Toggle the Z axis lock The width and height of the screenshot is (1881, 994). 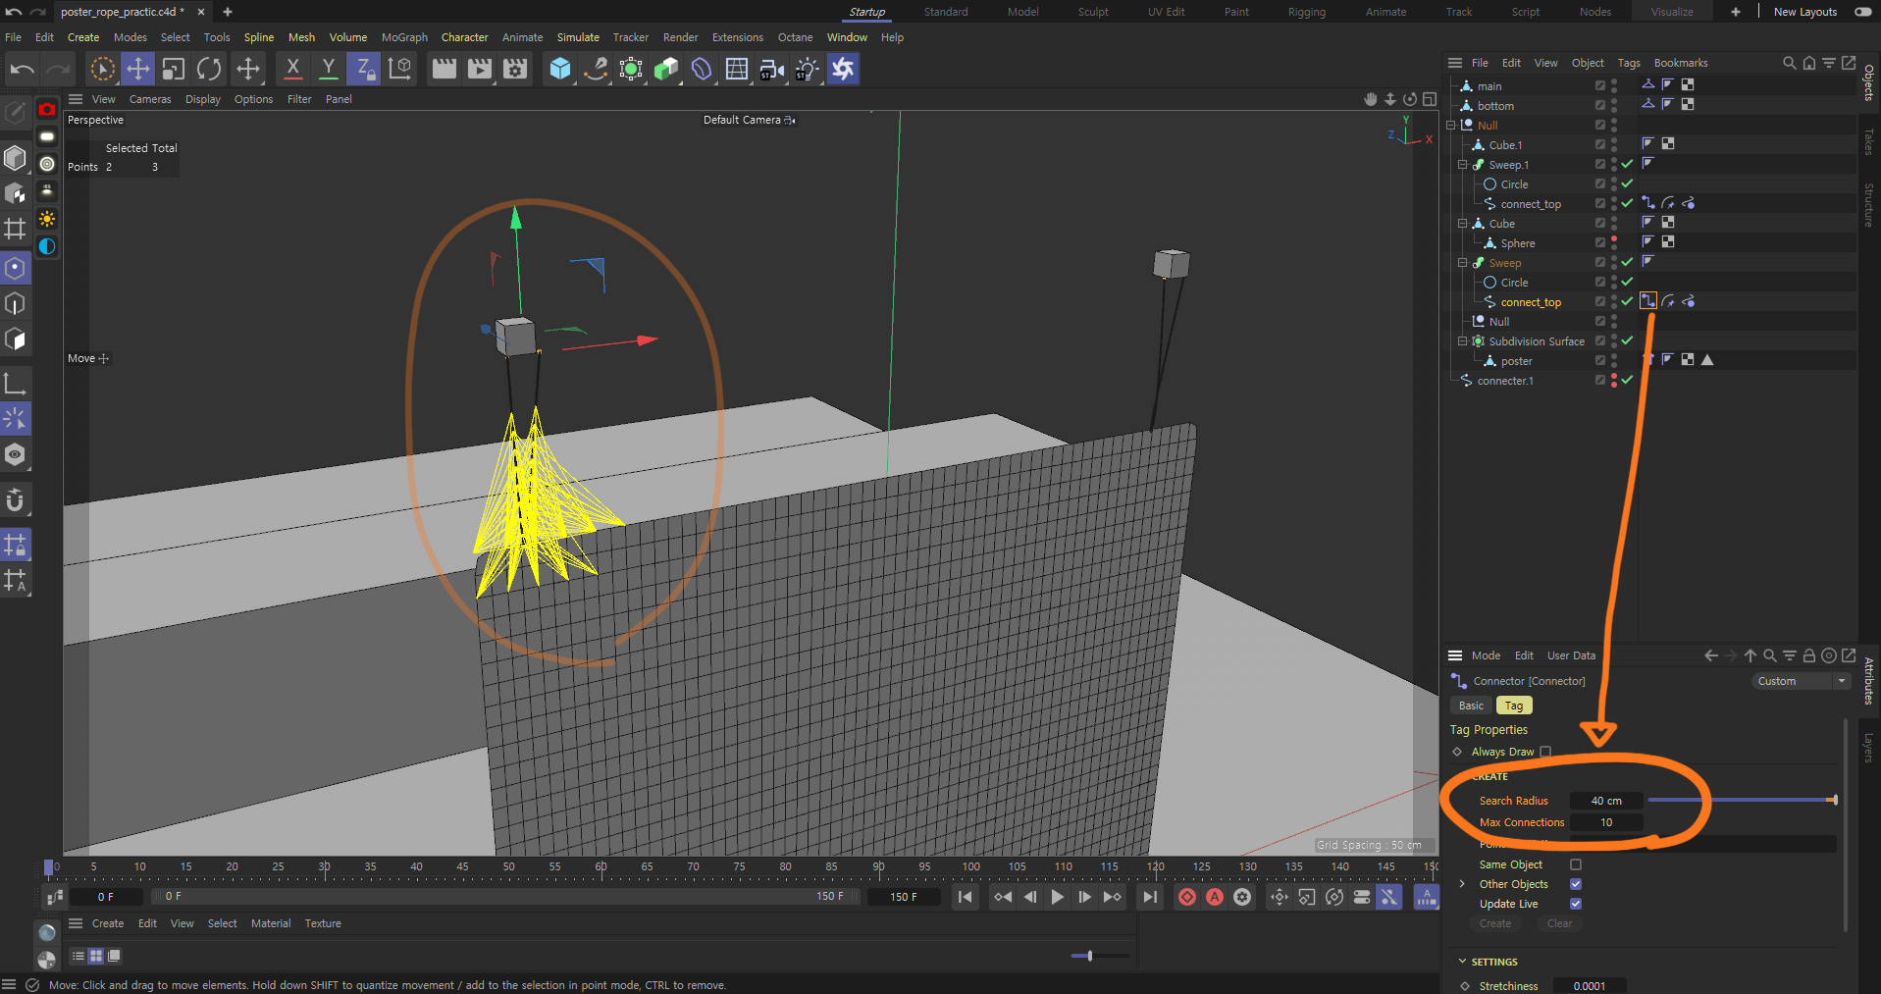point(364,69)
